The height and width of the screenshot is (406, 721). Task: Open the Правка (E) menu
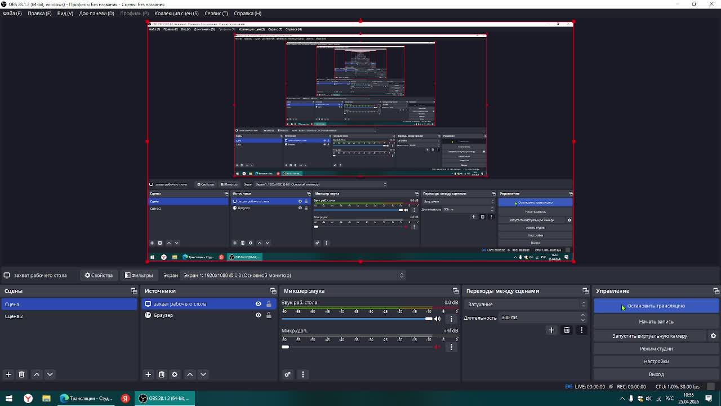point(39,13)
